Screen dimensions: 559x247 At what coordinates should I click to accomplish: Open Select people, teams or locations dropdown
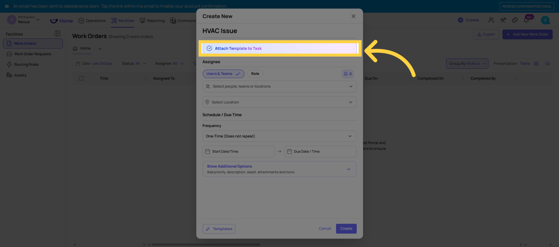pyautogui.click(x=279, y=86)
